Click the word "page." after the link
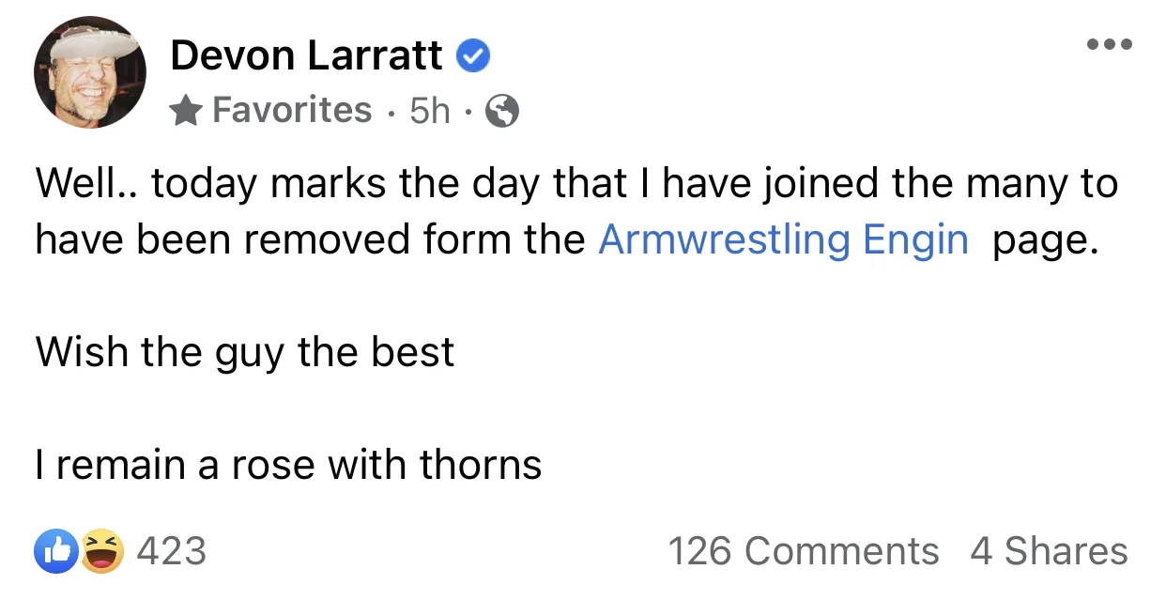The image size is (1166, 600). (x=1044, y=239)
